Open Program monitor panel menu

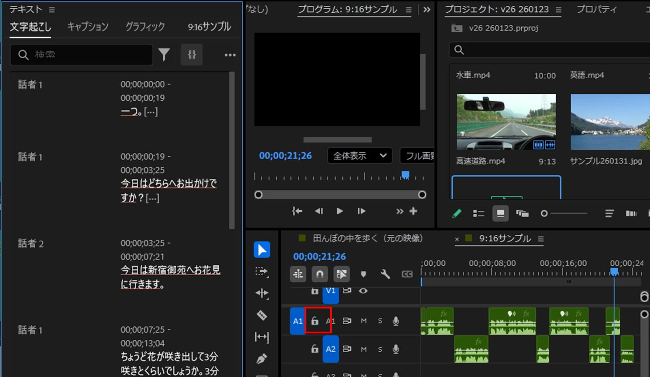point(408,10)
